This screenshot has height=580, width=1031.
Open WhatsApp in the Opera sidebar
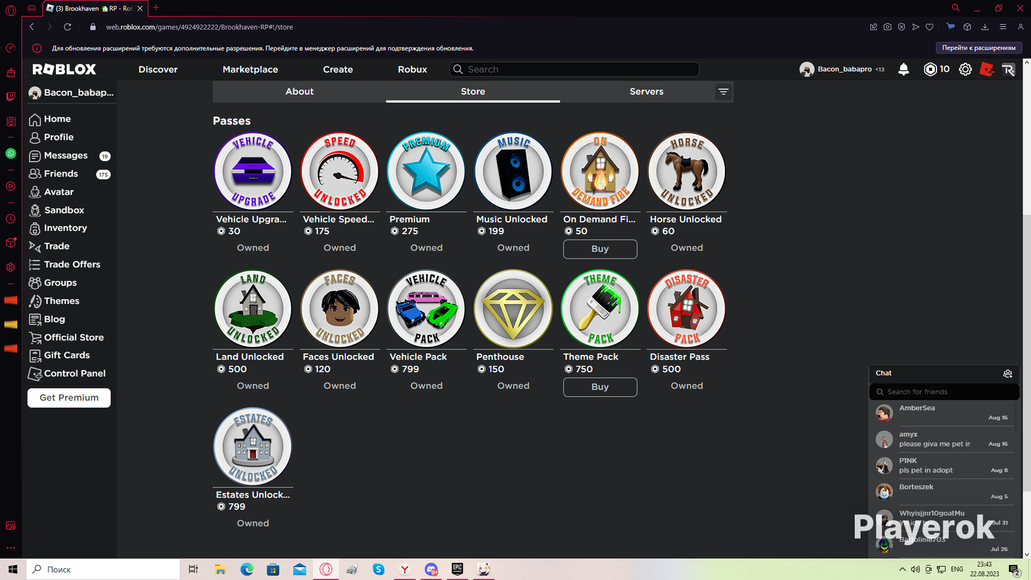pyautogui.click(x=10, y=154)
